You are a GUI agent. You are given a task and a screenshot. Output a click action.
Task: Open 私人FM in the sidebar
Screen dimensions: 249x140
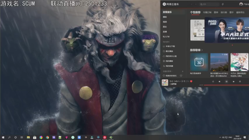click(166, 37)
